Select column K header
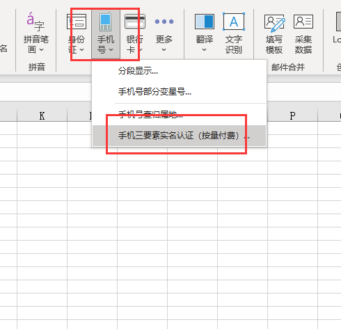This screenshot has height=329, width=341. (x=42, y=115)
